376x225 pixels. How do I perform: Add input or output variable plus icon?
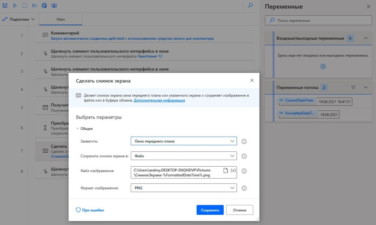[x=323, y=66]
